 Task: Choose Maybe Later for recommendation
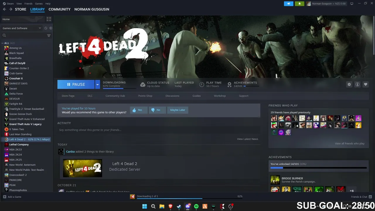[x=178, y=110]
